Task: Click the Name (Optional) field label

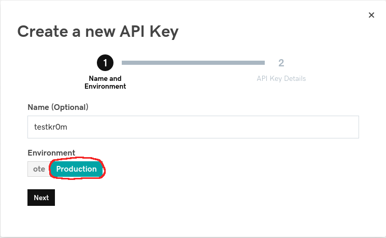Action: pos(58,107)
